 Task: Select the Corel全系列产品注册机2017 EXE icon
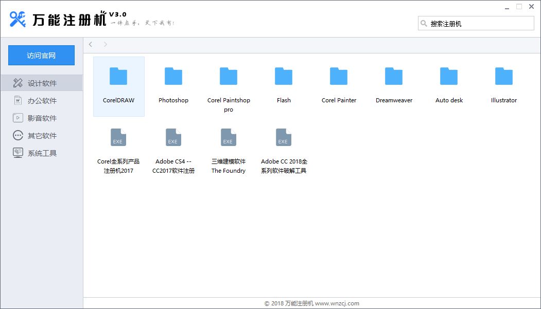click(118, 137)
